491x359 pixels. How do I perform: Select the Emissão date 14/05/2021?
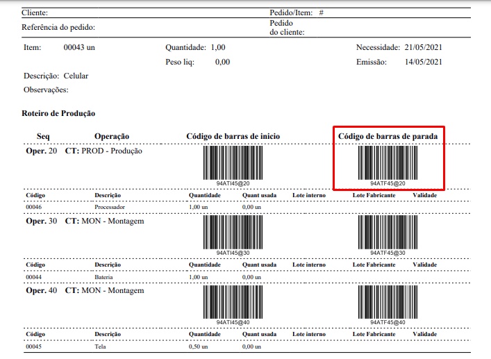[x=424, y=62]
